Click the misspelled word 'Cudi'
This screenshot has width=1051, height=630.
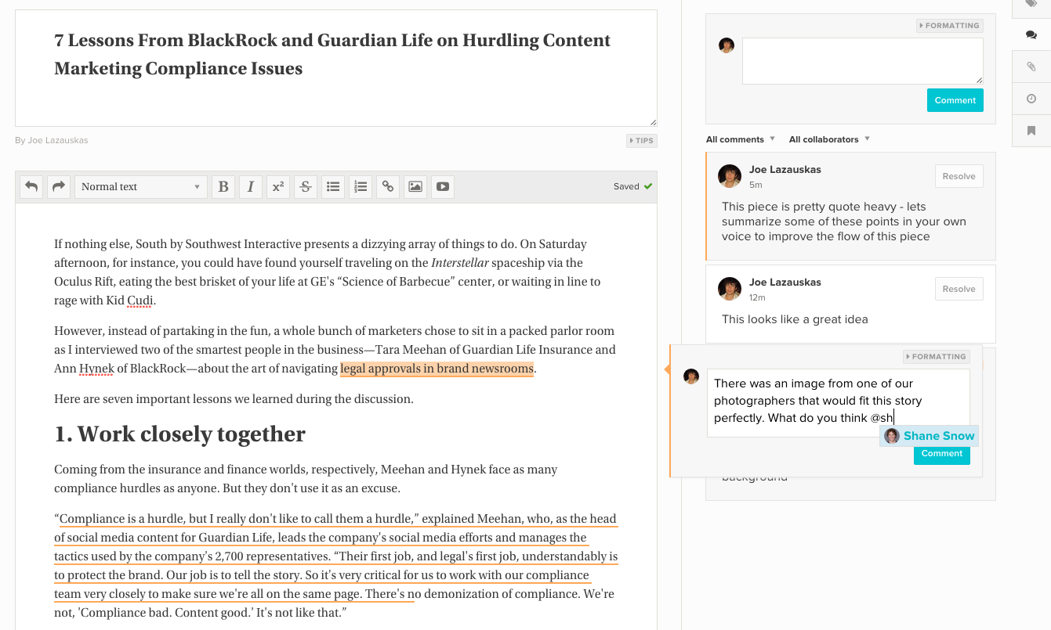pos(141,301)
